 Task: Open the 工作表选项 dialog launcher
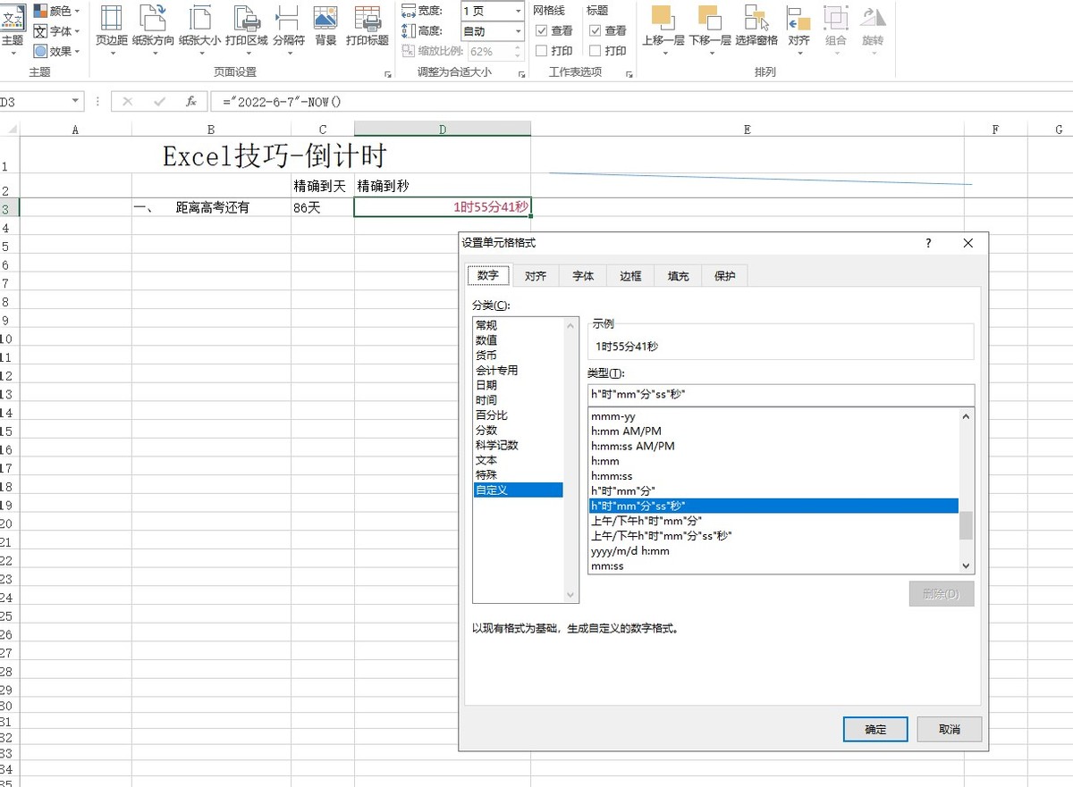click(x=629, y=74)
